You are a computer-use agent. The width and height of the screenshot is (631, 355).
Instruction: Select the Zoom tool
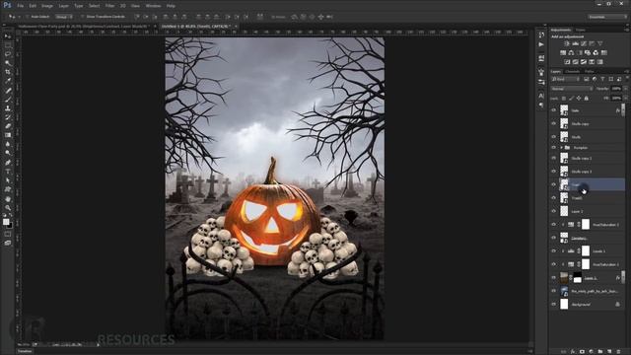pyautogui.click(x=8, y=208)
